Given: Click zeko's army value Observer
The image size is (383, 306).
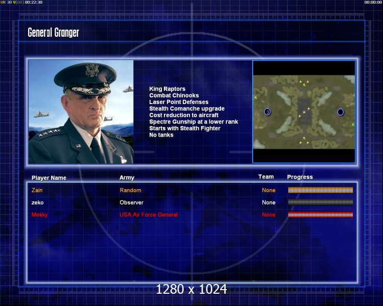Looking at the screenshot, I should tap(131, 202).
